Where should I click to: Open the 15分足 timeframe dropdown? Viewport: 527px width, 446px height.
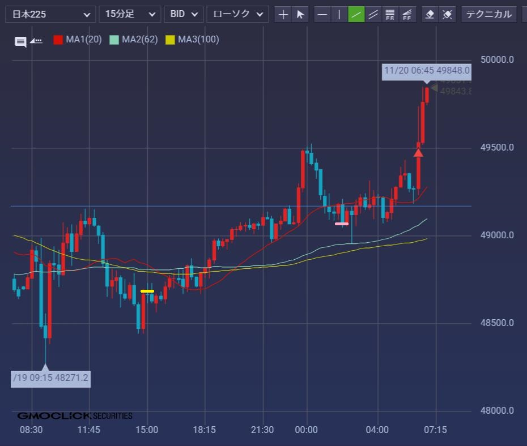[129, 14]
